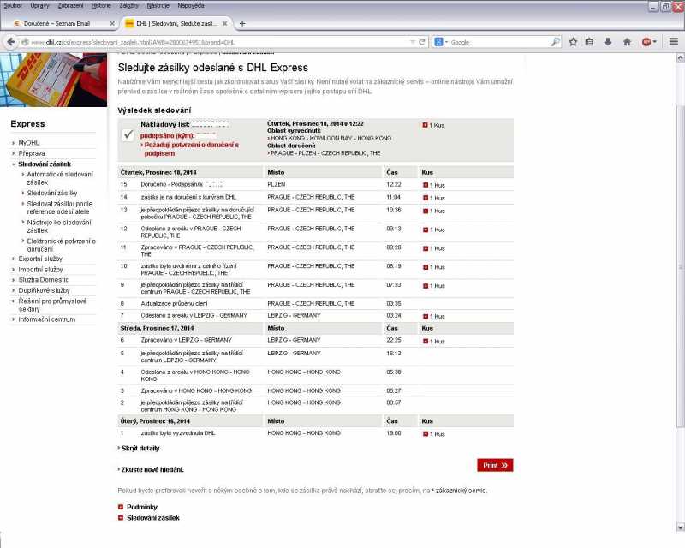Collapse details with Skrýt detaily
Viewport: 685px width, 548px height.
click(139, 448)
